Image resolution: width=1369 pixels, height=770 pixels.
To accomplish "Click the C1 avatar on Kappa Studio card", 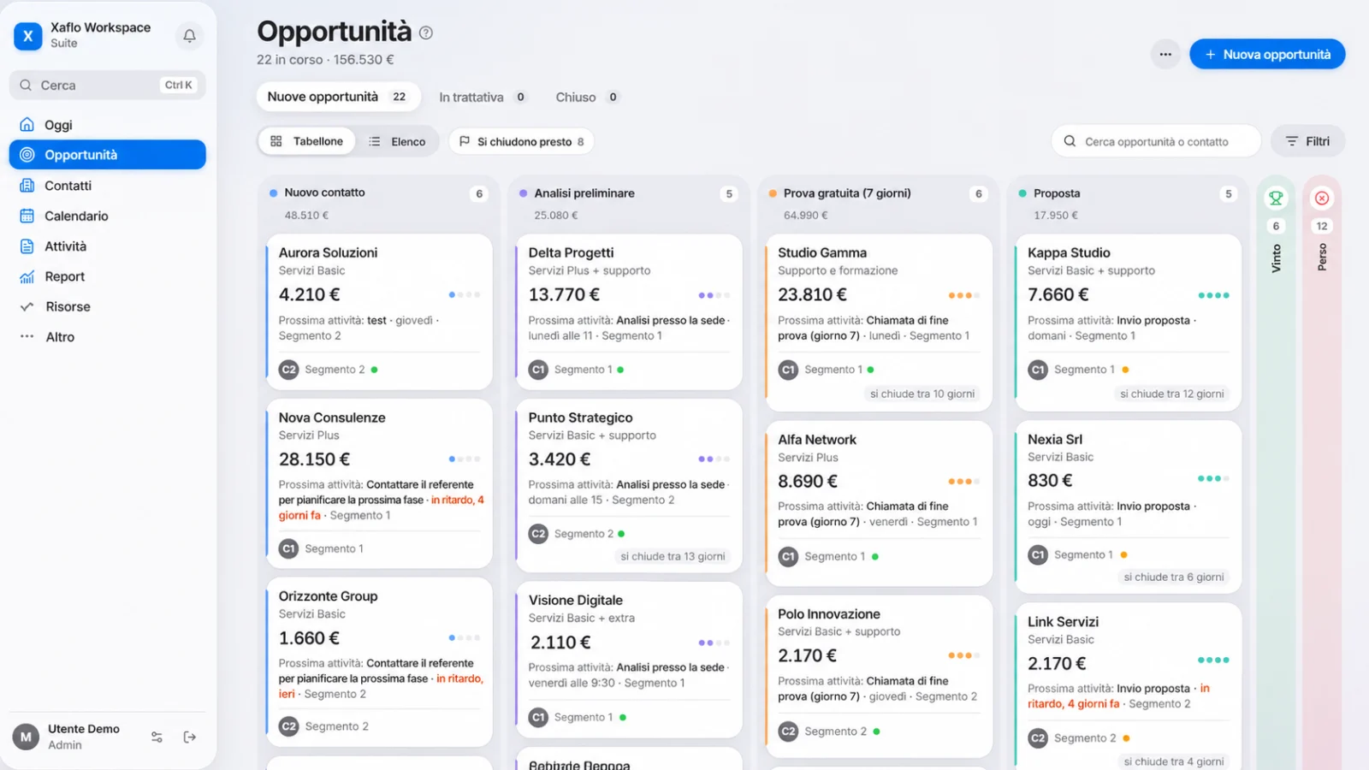I will [x=1038, y=370].
